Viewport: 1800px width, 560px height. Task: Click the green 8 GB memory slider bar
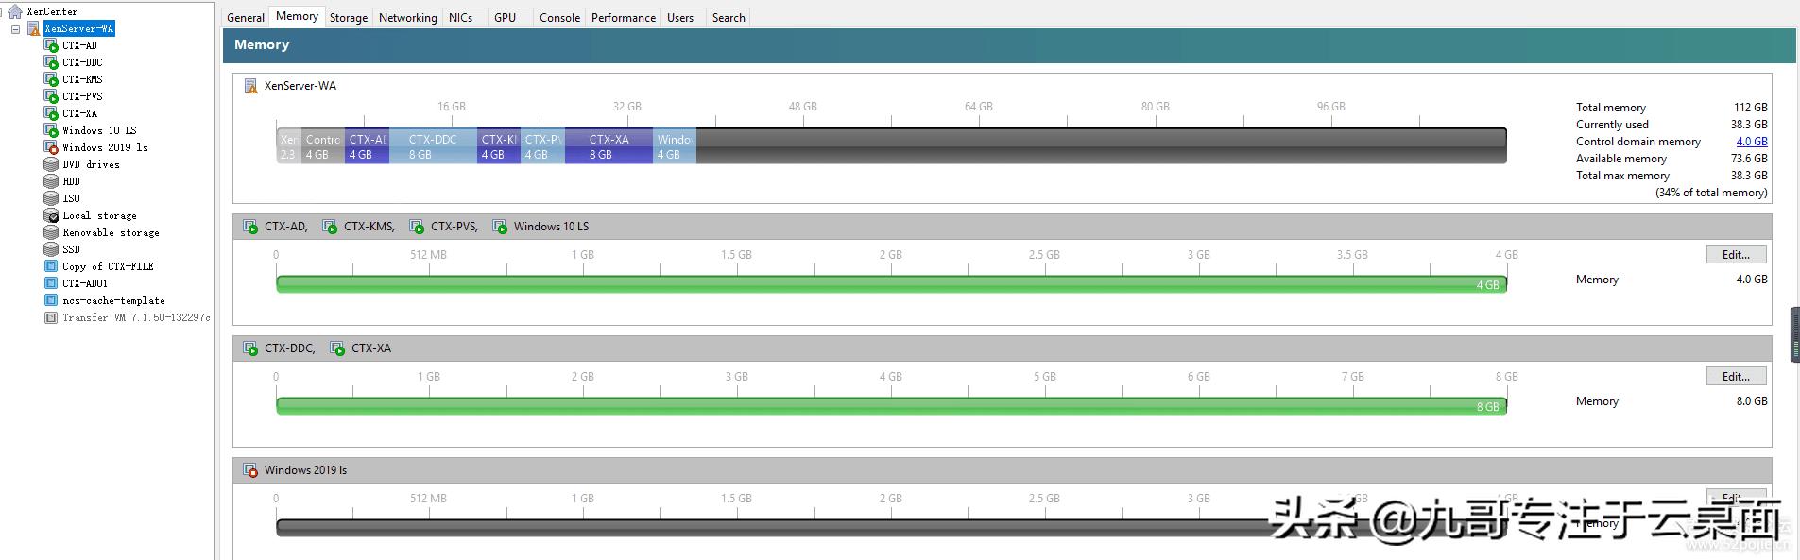tap(890, 406)
